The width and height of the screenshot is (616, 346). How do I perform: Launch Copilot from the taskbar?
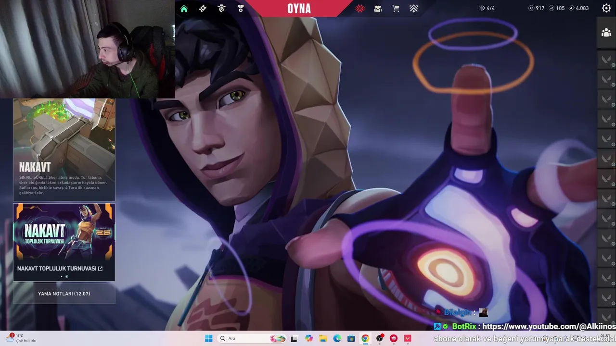pyautogui.click(x=308, y=338)
